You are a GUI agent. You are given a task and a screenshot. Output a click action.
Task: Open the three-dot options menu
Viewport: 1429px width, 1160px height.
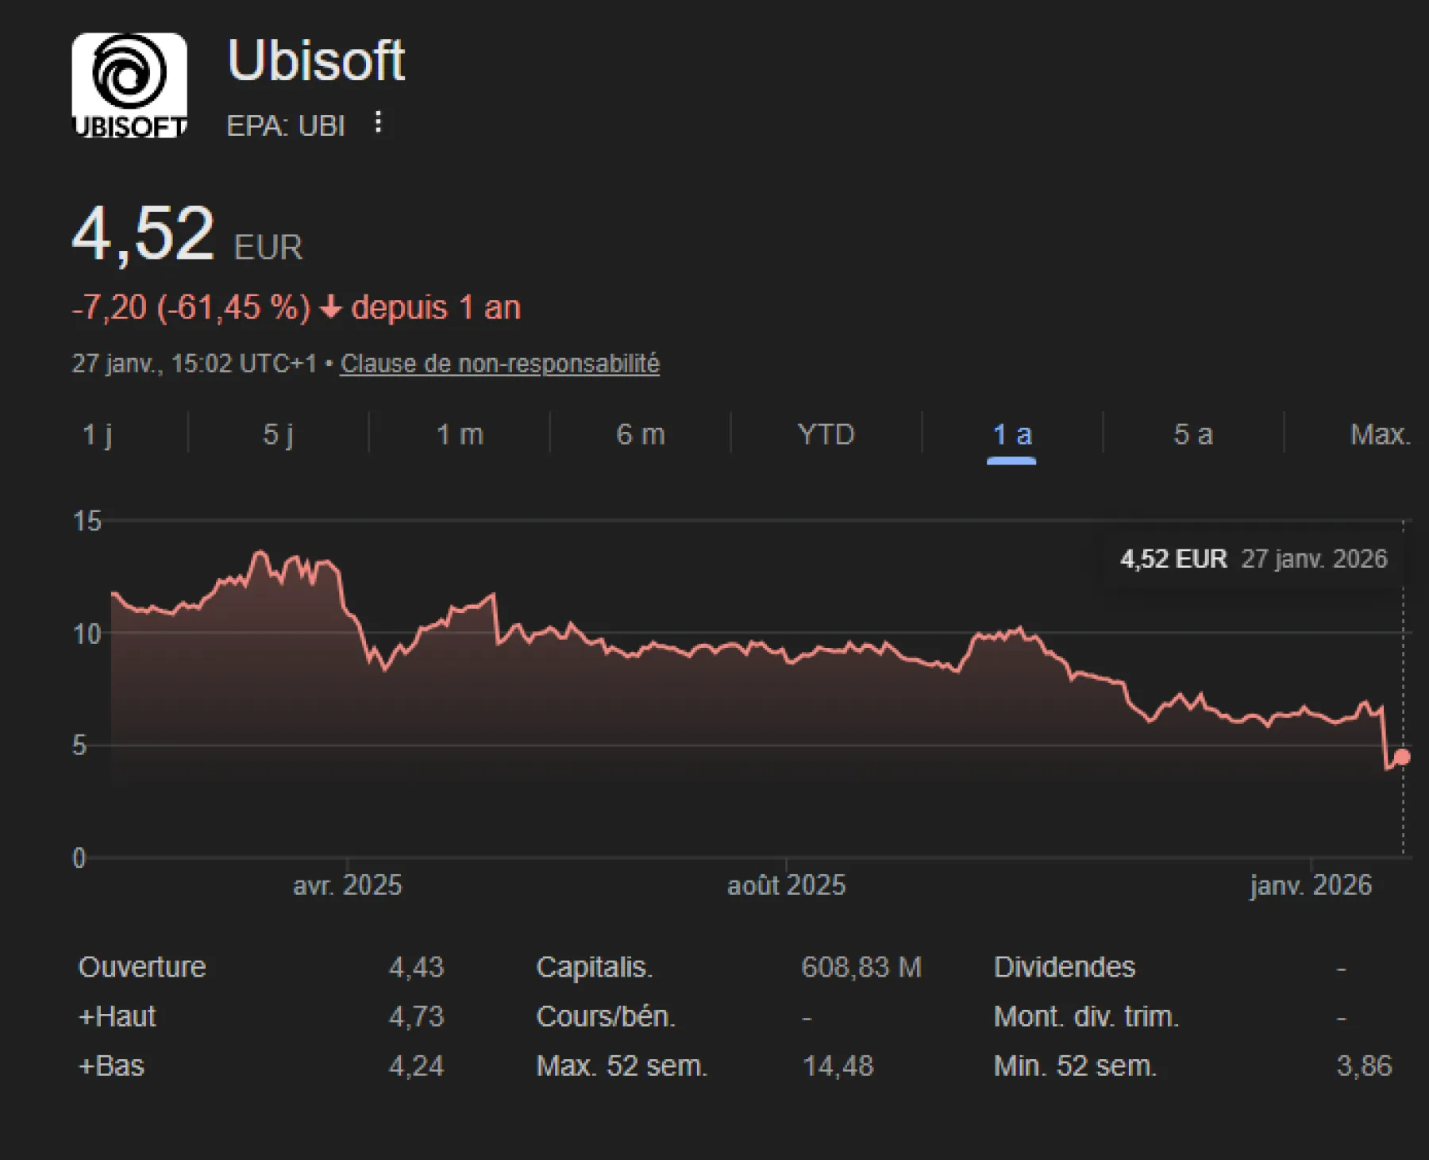pos(379,121)
